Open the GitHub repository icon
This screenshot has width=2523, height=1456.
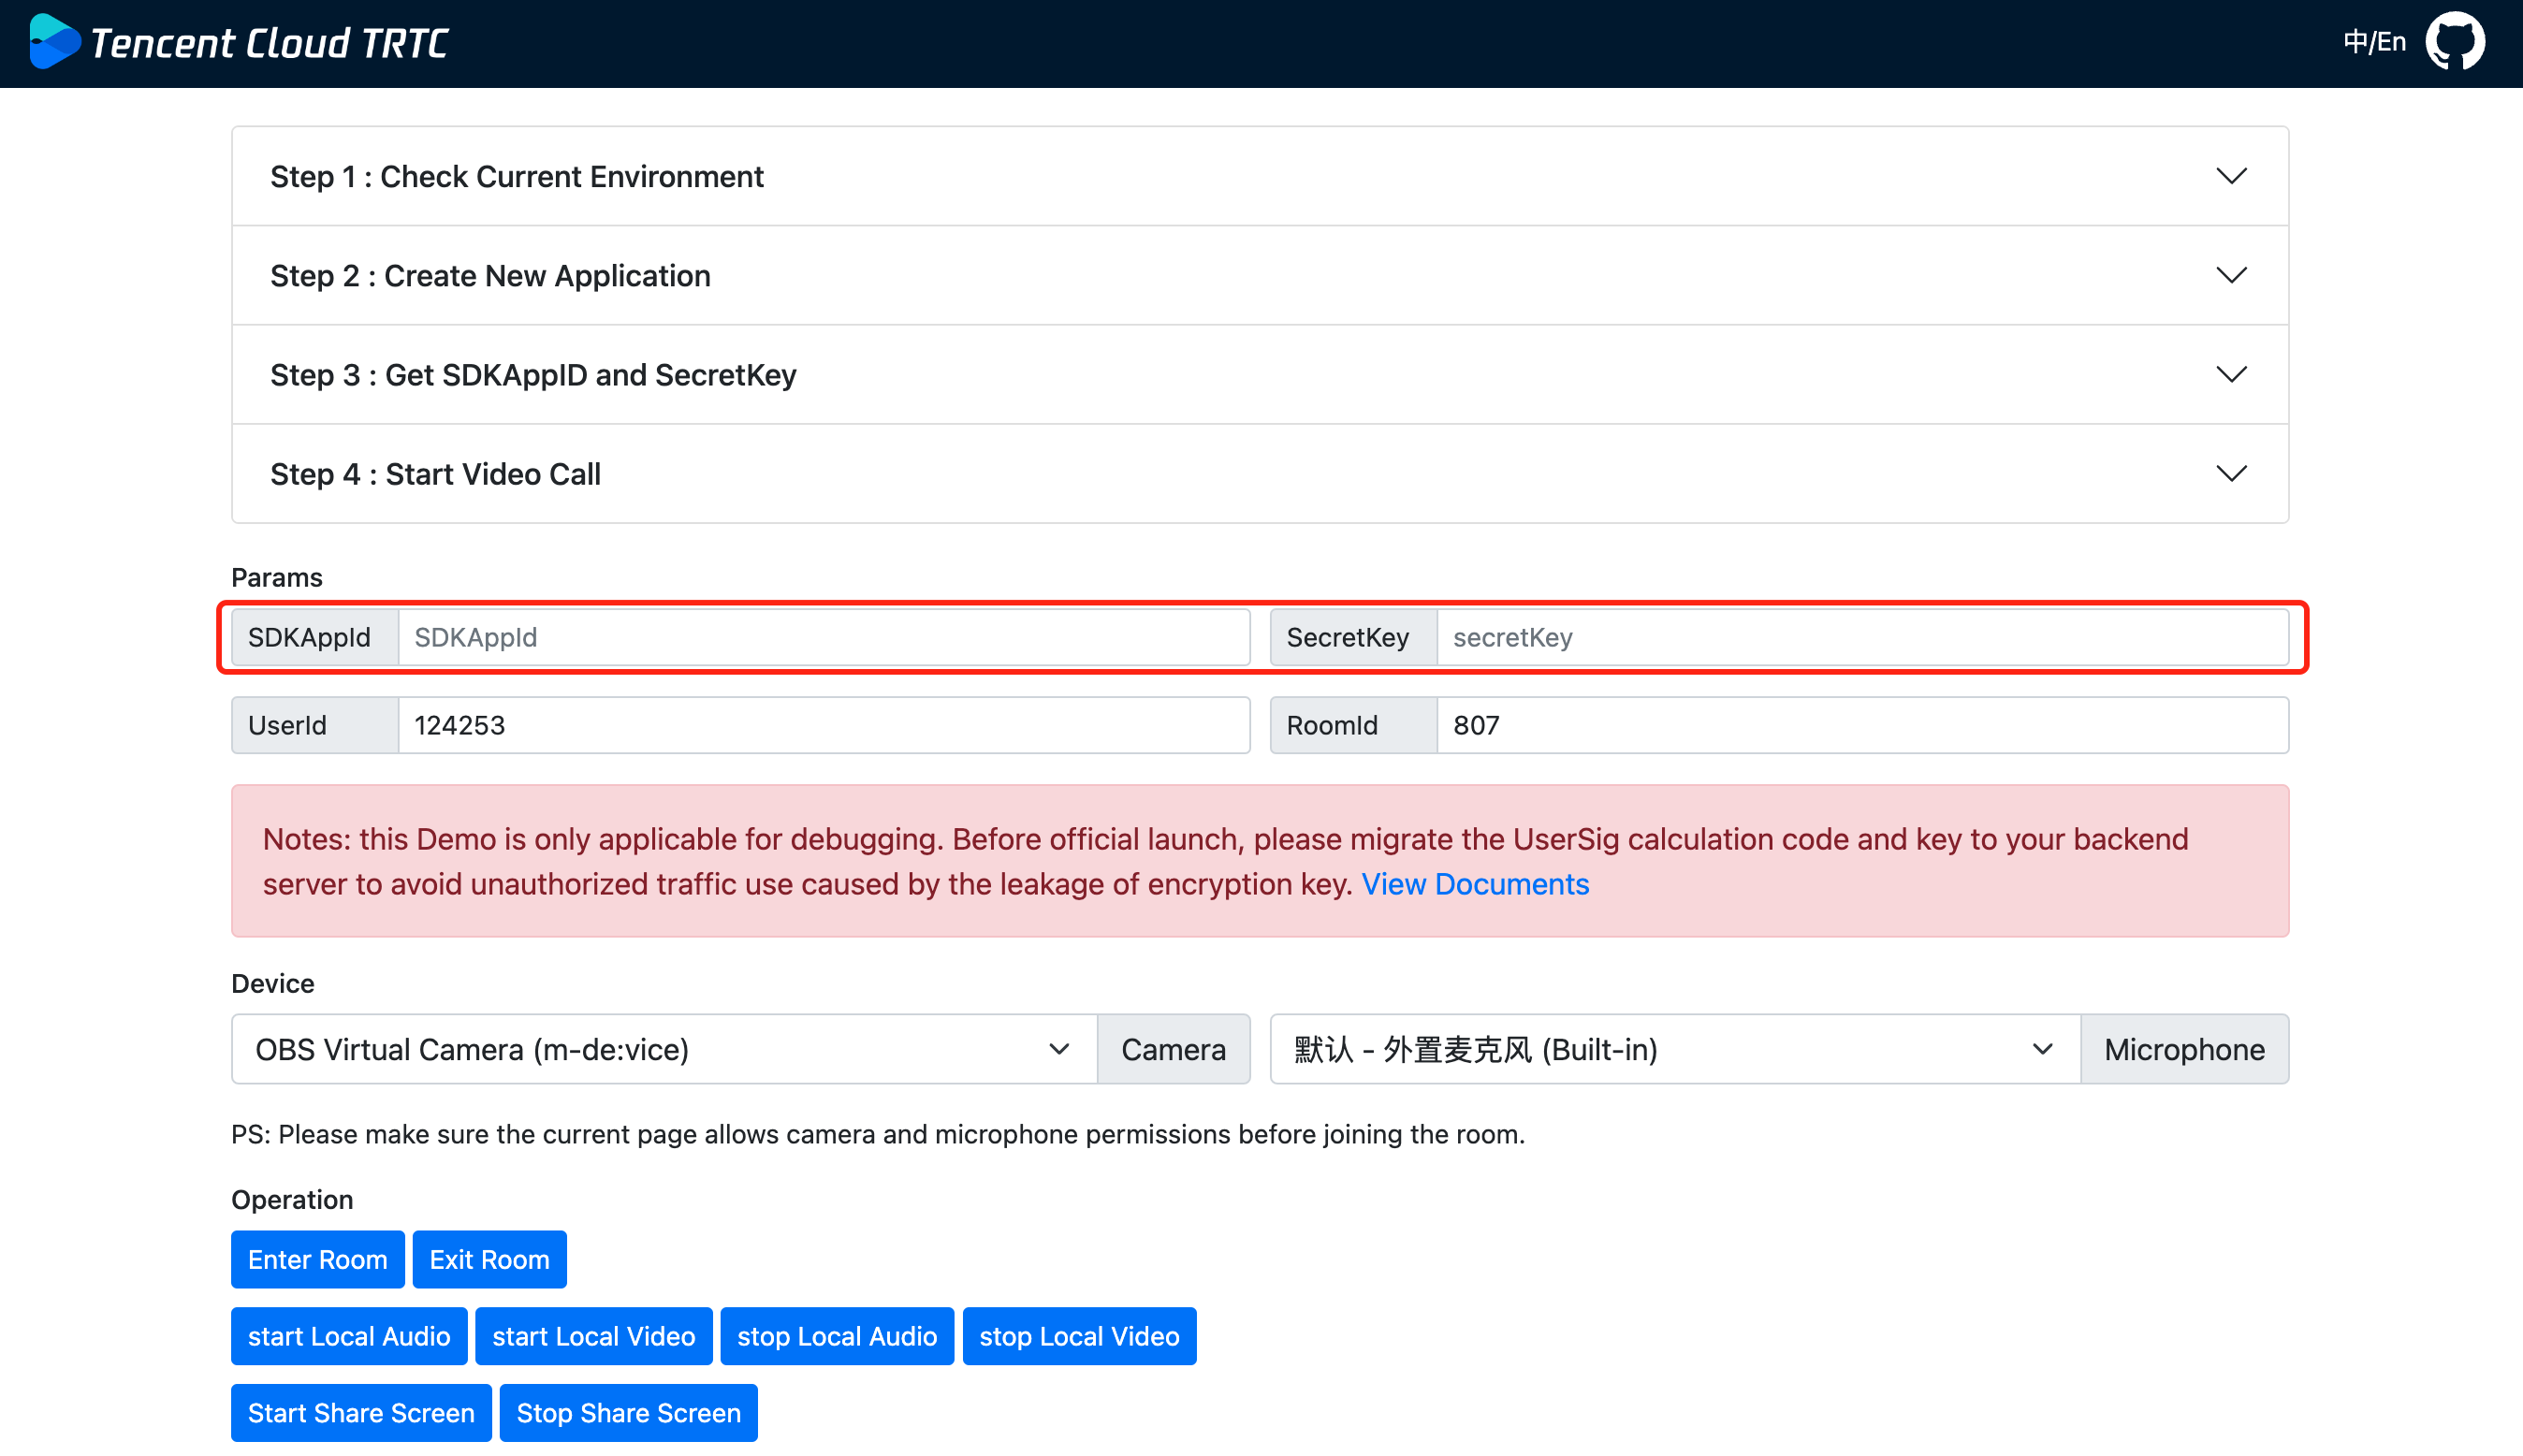[x=2455, y=42]
